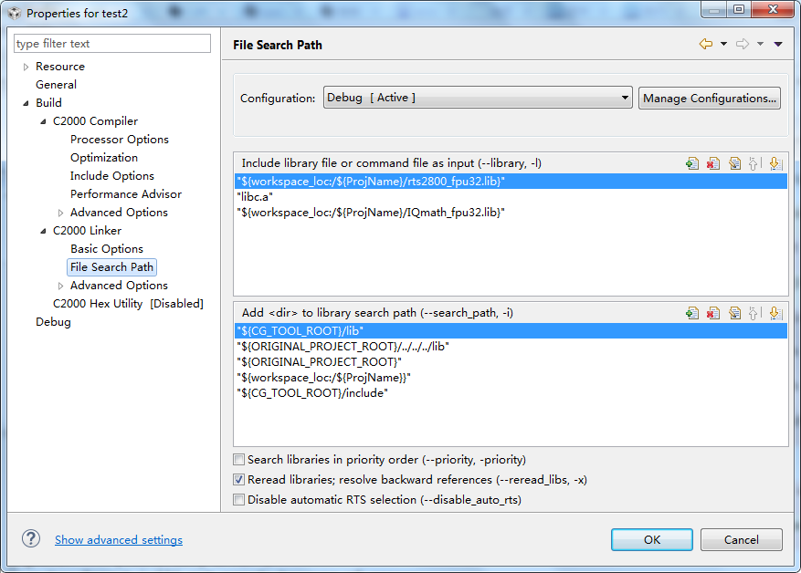This screenshot has height=573, width=801.
Task: Click Delete icon for library file list
Action: pyautogui.click(x=713, y=163)
